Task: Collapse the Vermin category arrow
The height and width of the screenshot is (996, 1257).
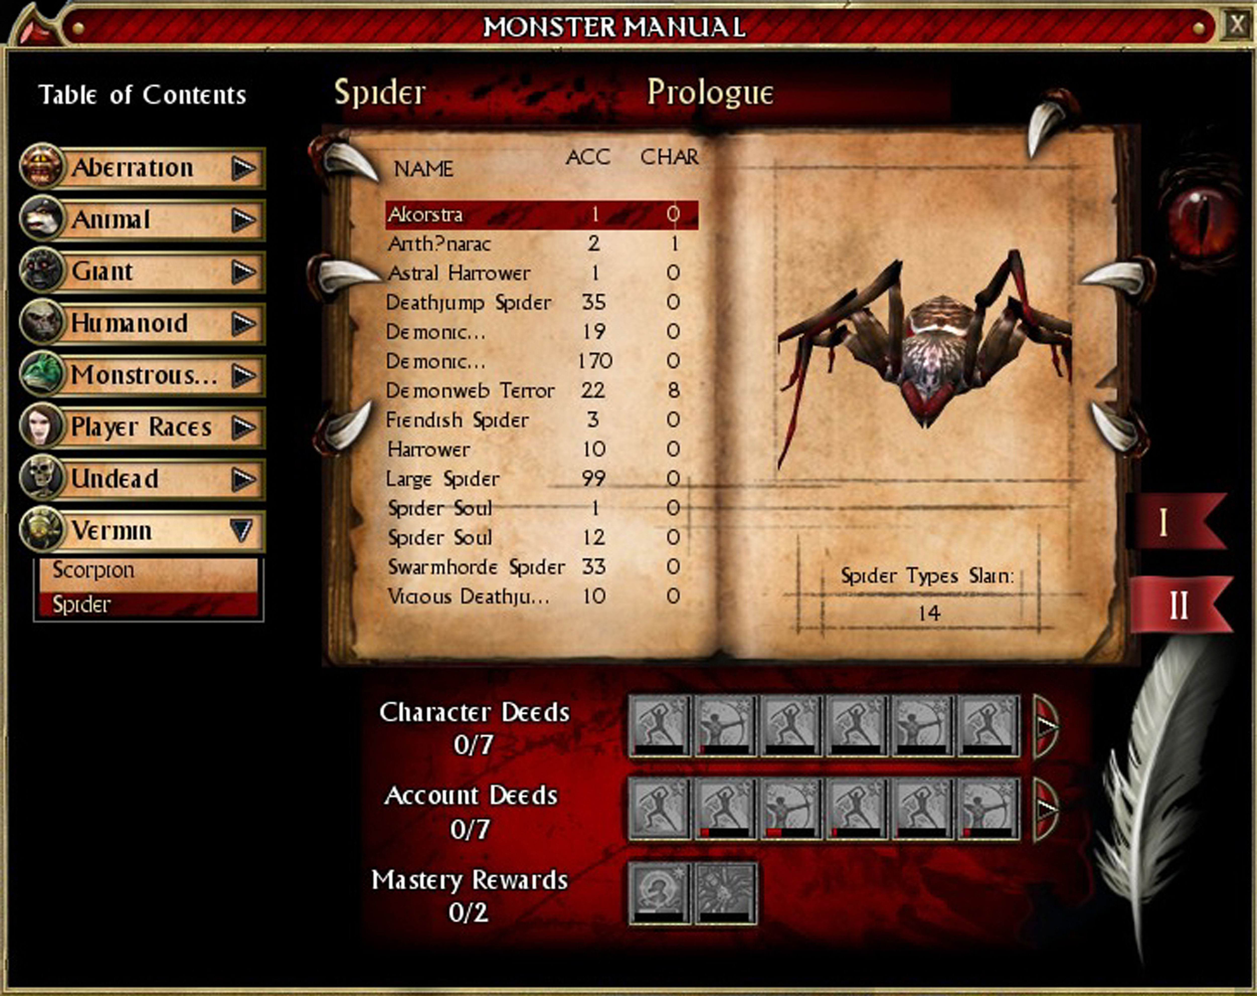Action: (241, 530)
